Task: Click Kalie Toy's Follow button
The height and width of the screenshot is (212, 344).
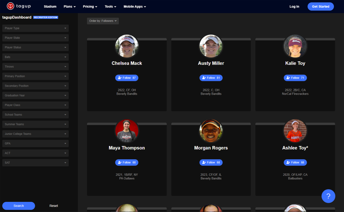Action: coord(295,78)
